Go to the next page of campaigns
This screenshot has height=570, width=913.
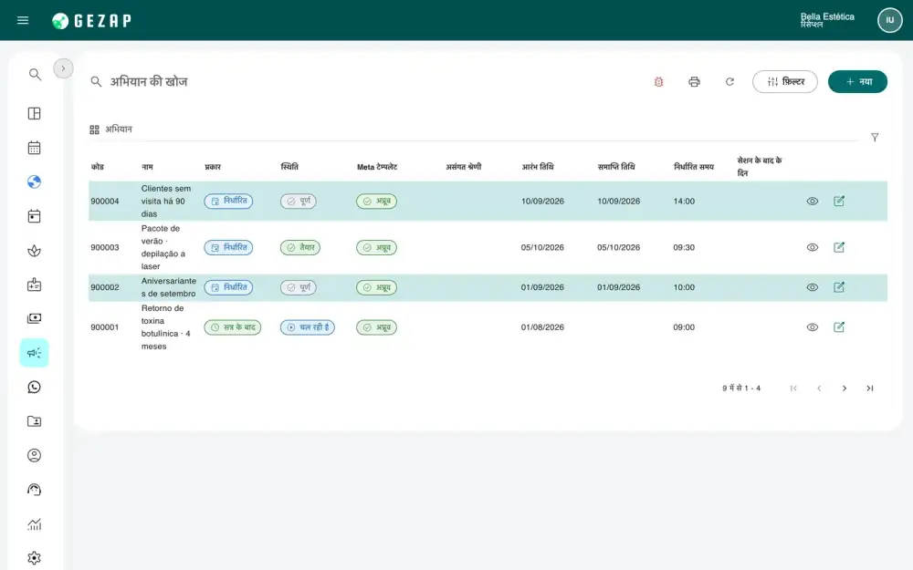click(845, 389)
